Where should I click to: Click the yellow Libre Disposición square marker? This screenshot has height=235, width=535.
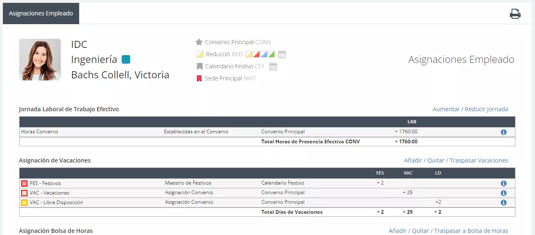point(25,202)
